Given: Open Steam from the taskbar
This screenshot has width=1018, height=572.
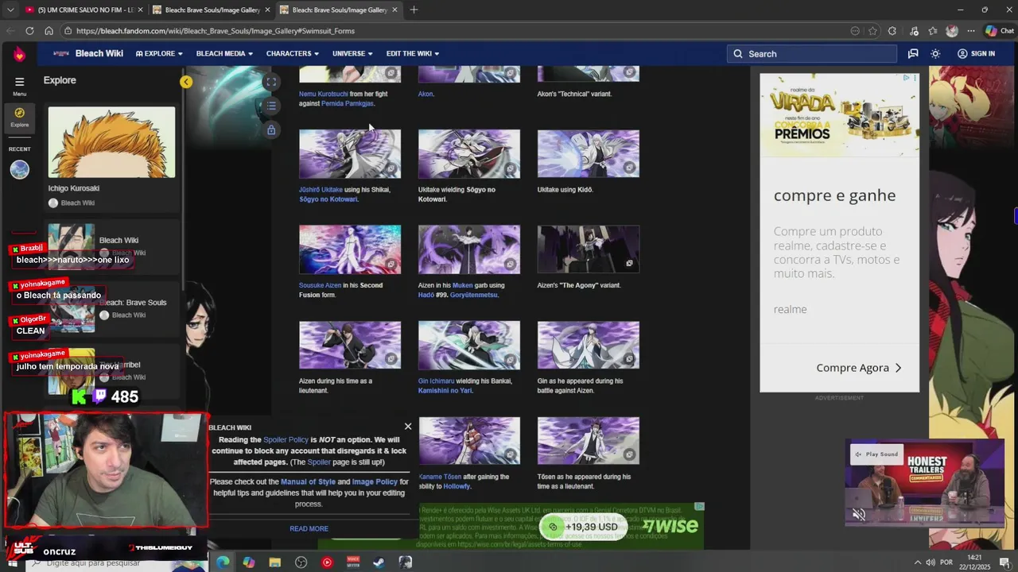Looking at the screenshot, I should tap(379, 562).
